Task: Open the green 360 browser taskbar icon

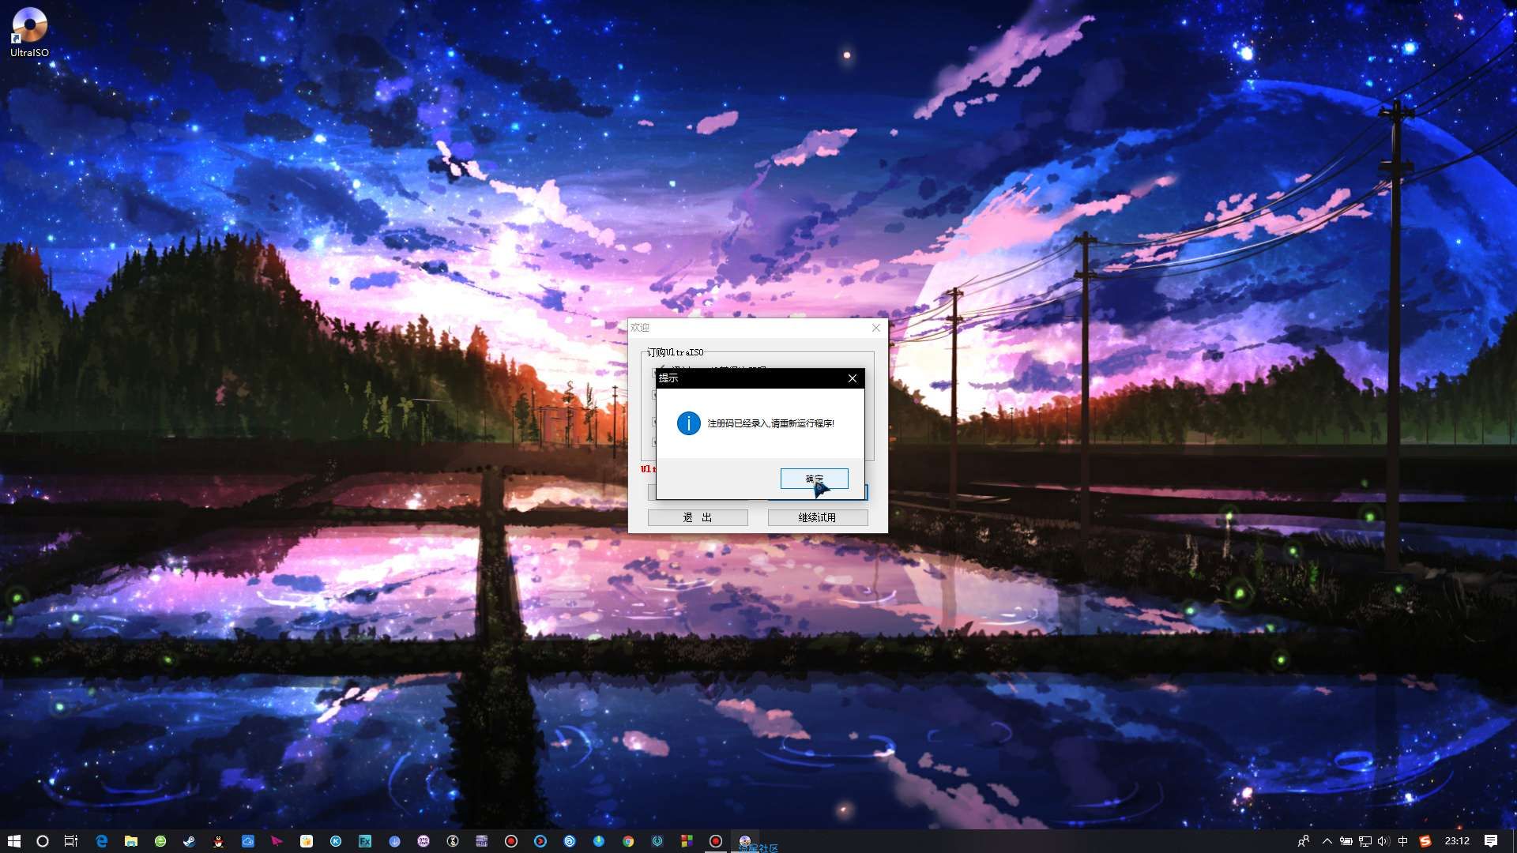Action: click(160, 841)
